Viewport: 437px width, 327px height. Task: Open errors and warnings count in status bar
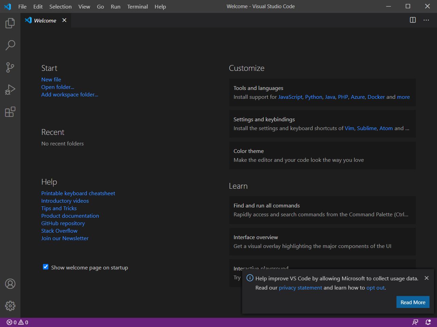coord(17,322)
